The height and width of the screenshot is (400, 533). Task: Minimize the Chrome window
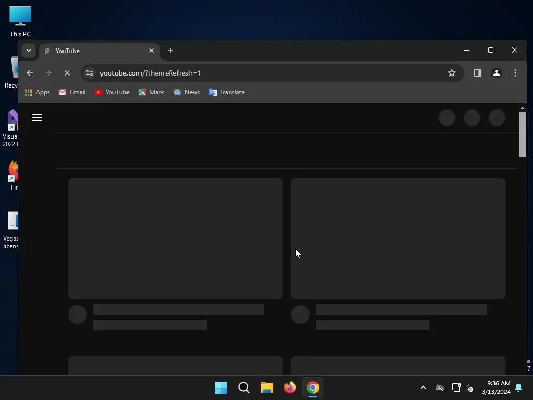tap(467, 51)
